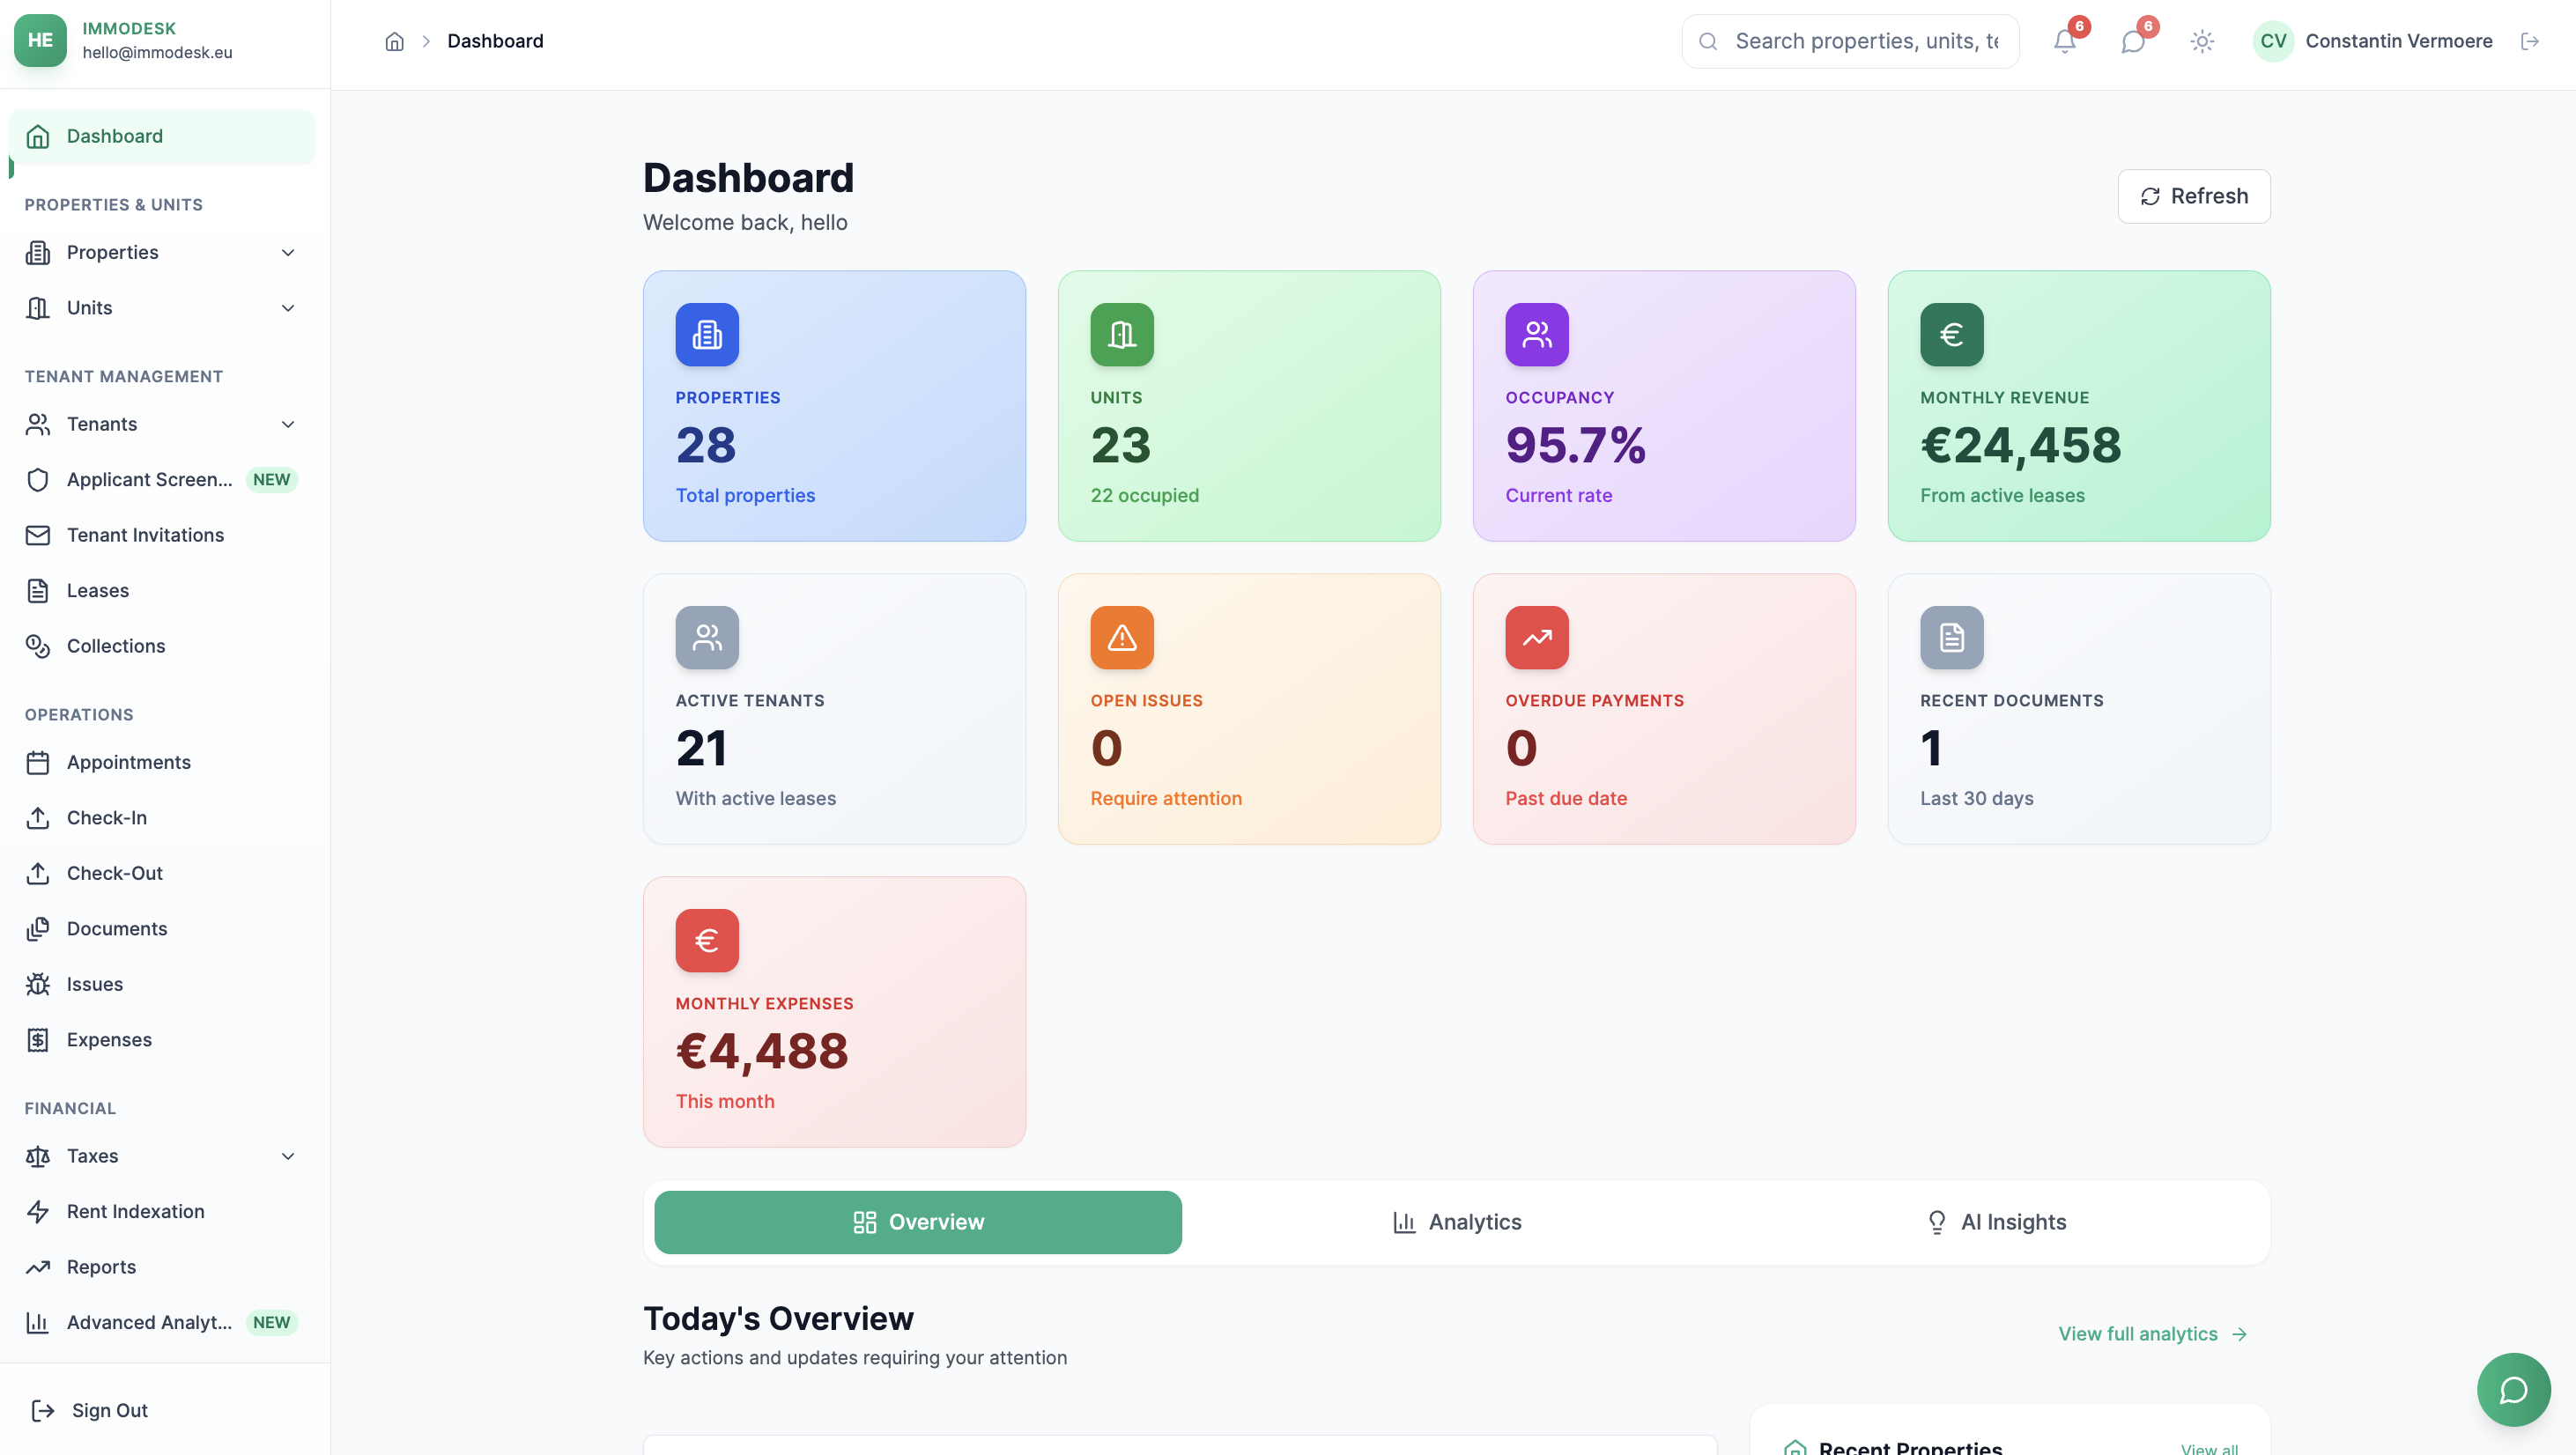Toggle light/dark theme with sun icon
Image resolution: width=2576 pixels, height=1455 pixels.
pos(2202,41)
